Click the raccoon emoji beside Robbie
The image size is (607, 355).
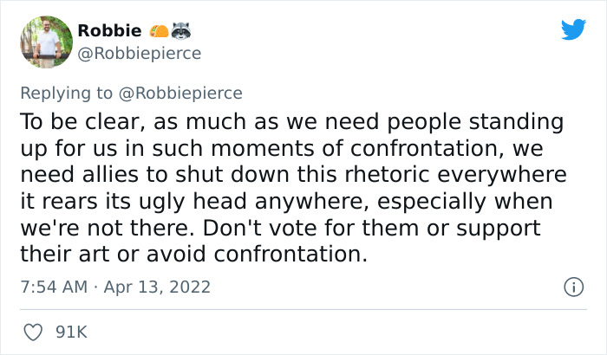[x=180, y=31]
